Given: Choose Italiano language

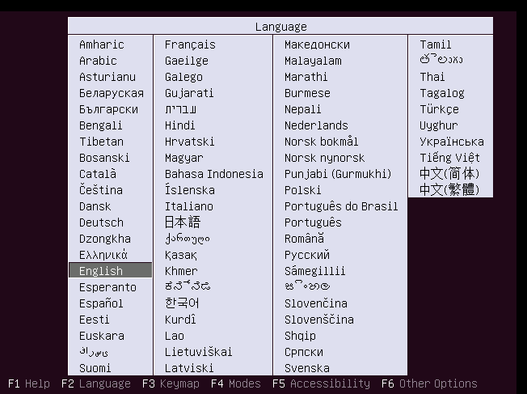Looking at the screenshot, I should (x=188, y=206).
